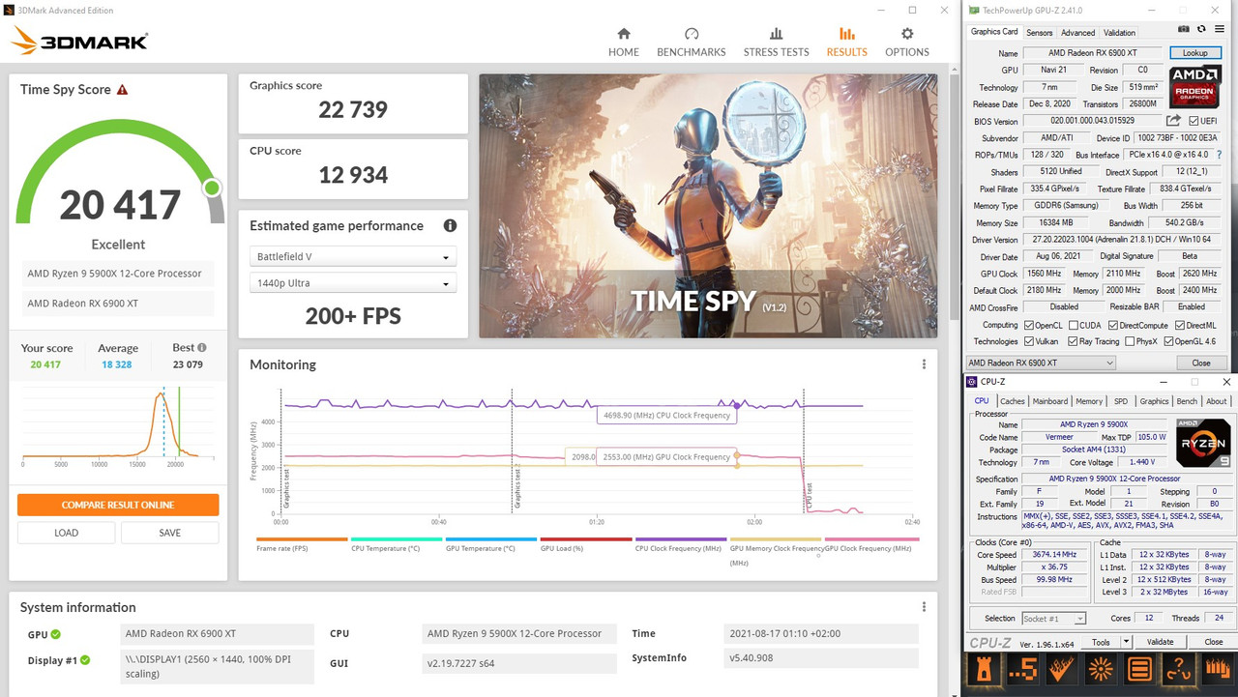Click the green check icon next to Display #1
Viewport: 1238px width, 697px height.
coord(85,660)
